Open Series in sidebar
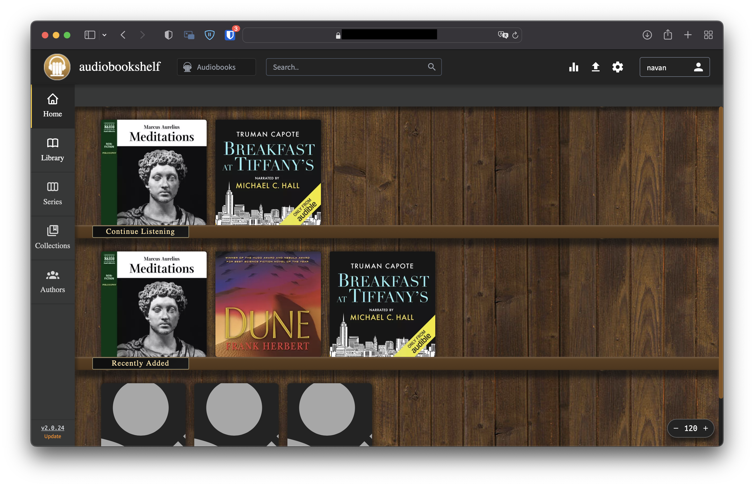This screenshot has height=487, width=754. (x=52, y=194)
